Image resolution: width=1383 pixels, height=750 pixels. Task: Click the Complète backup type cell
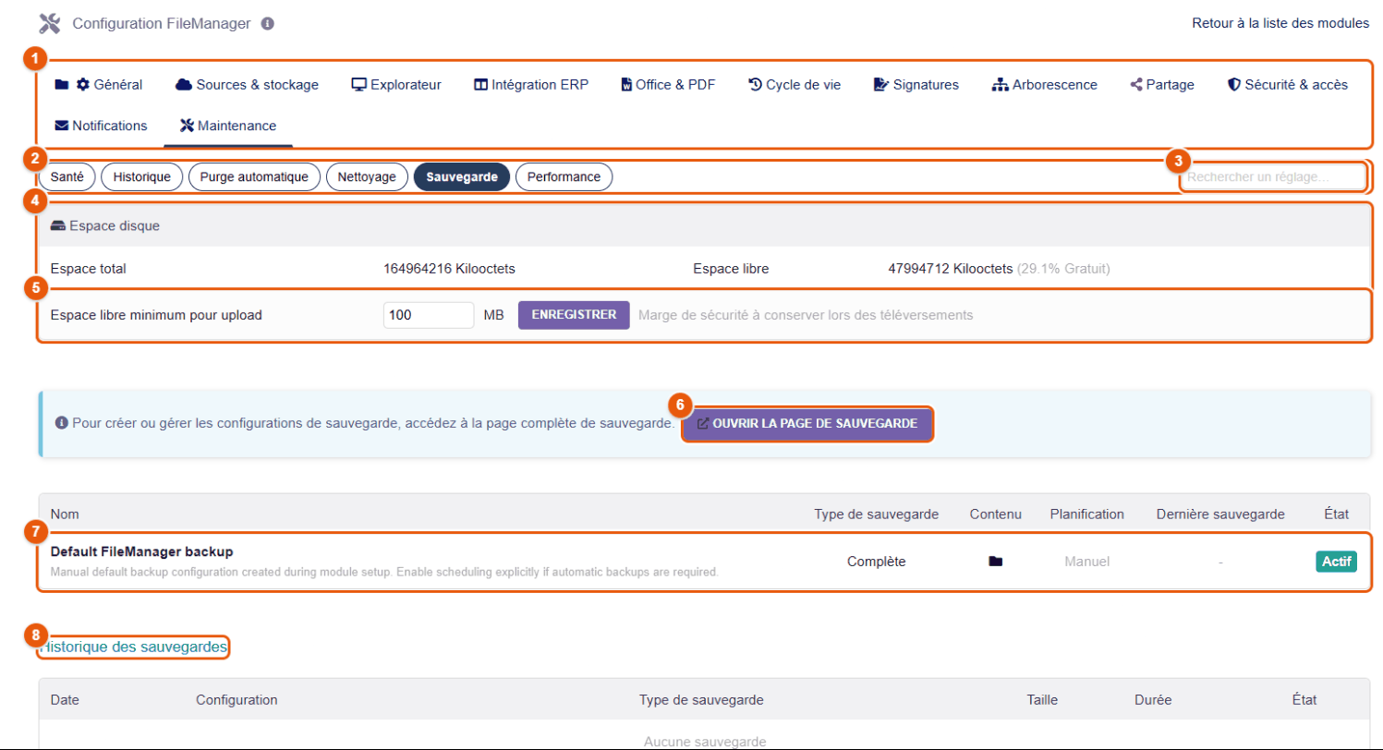(x=877, y=561)
